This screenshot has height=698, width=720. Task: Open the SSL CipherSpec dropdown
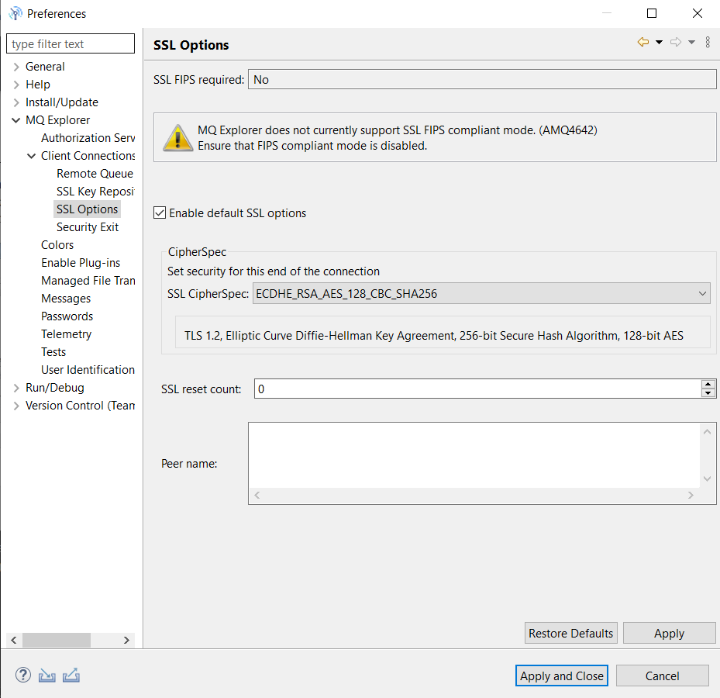click(x=481, y=294)
